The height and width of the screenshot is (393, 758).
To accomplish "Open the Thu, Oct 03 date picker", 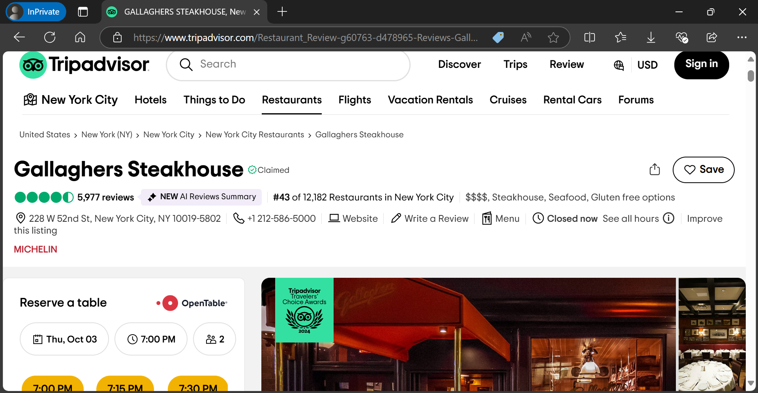I will coord(64,339).
